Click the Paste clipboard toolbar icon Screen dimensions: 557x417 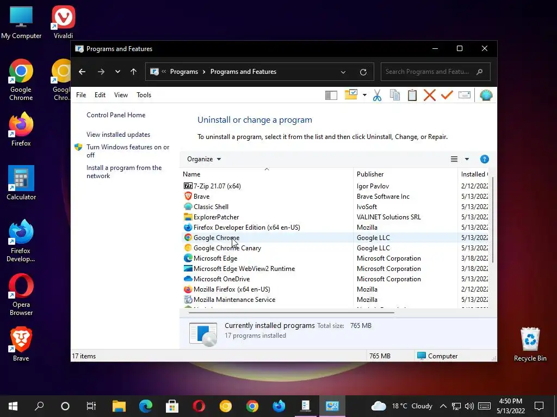412,95
